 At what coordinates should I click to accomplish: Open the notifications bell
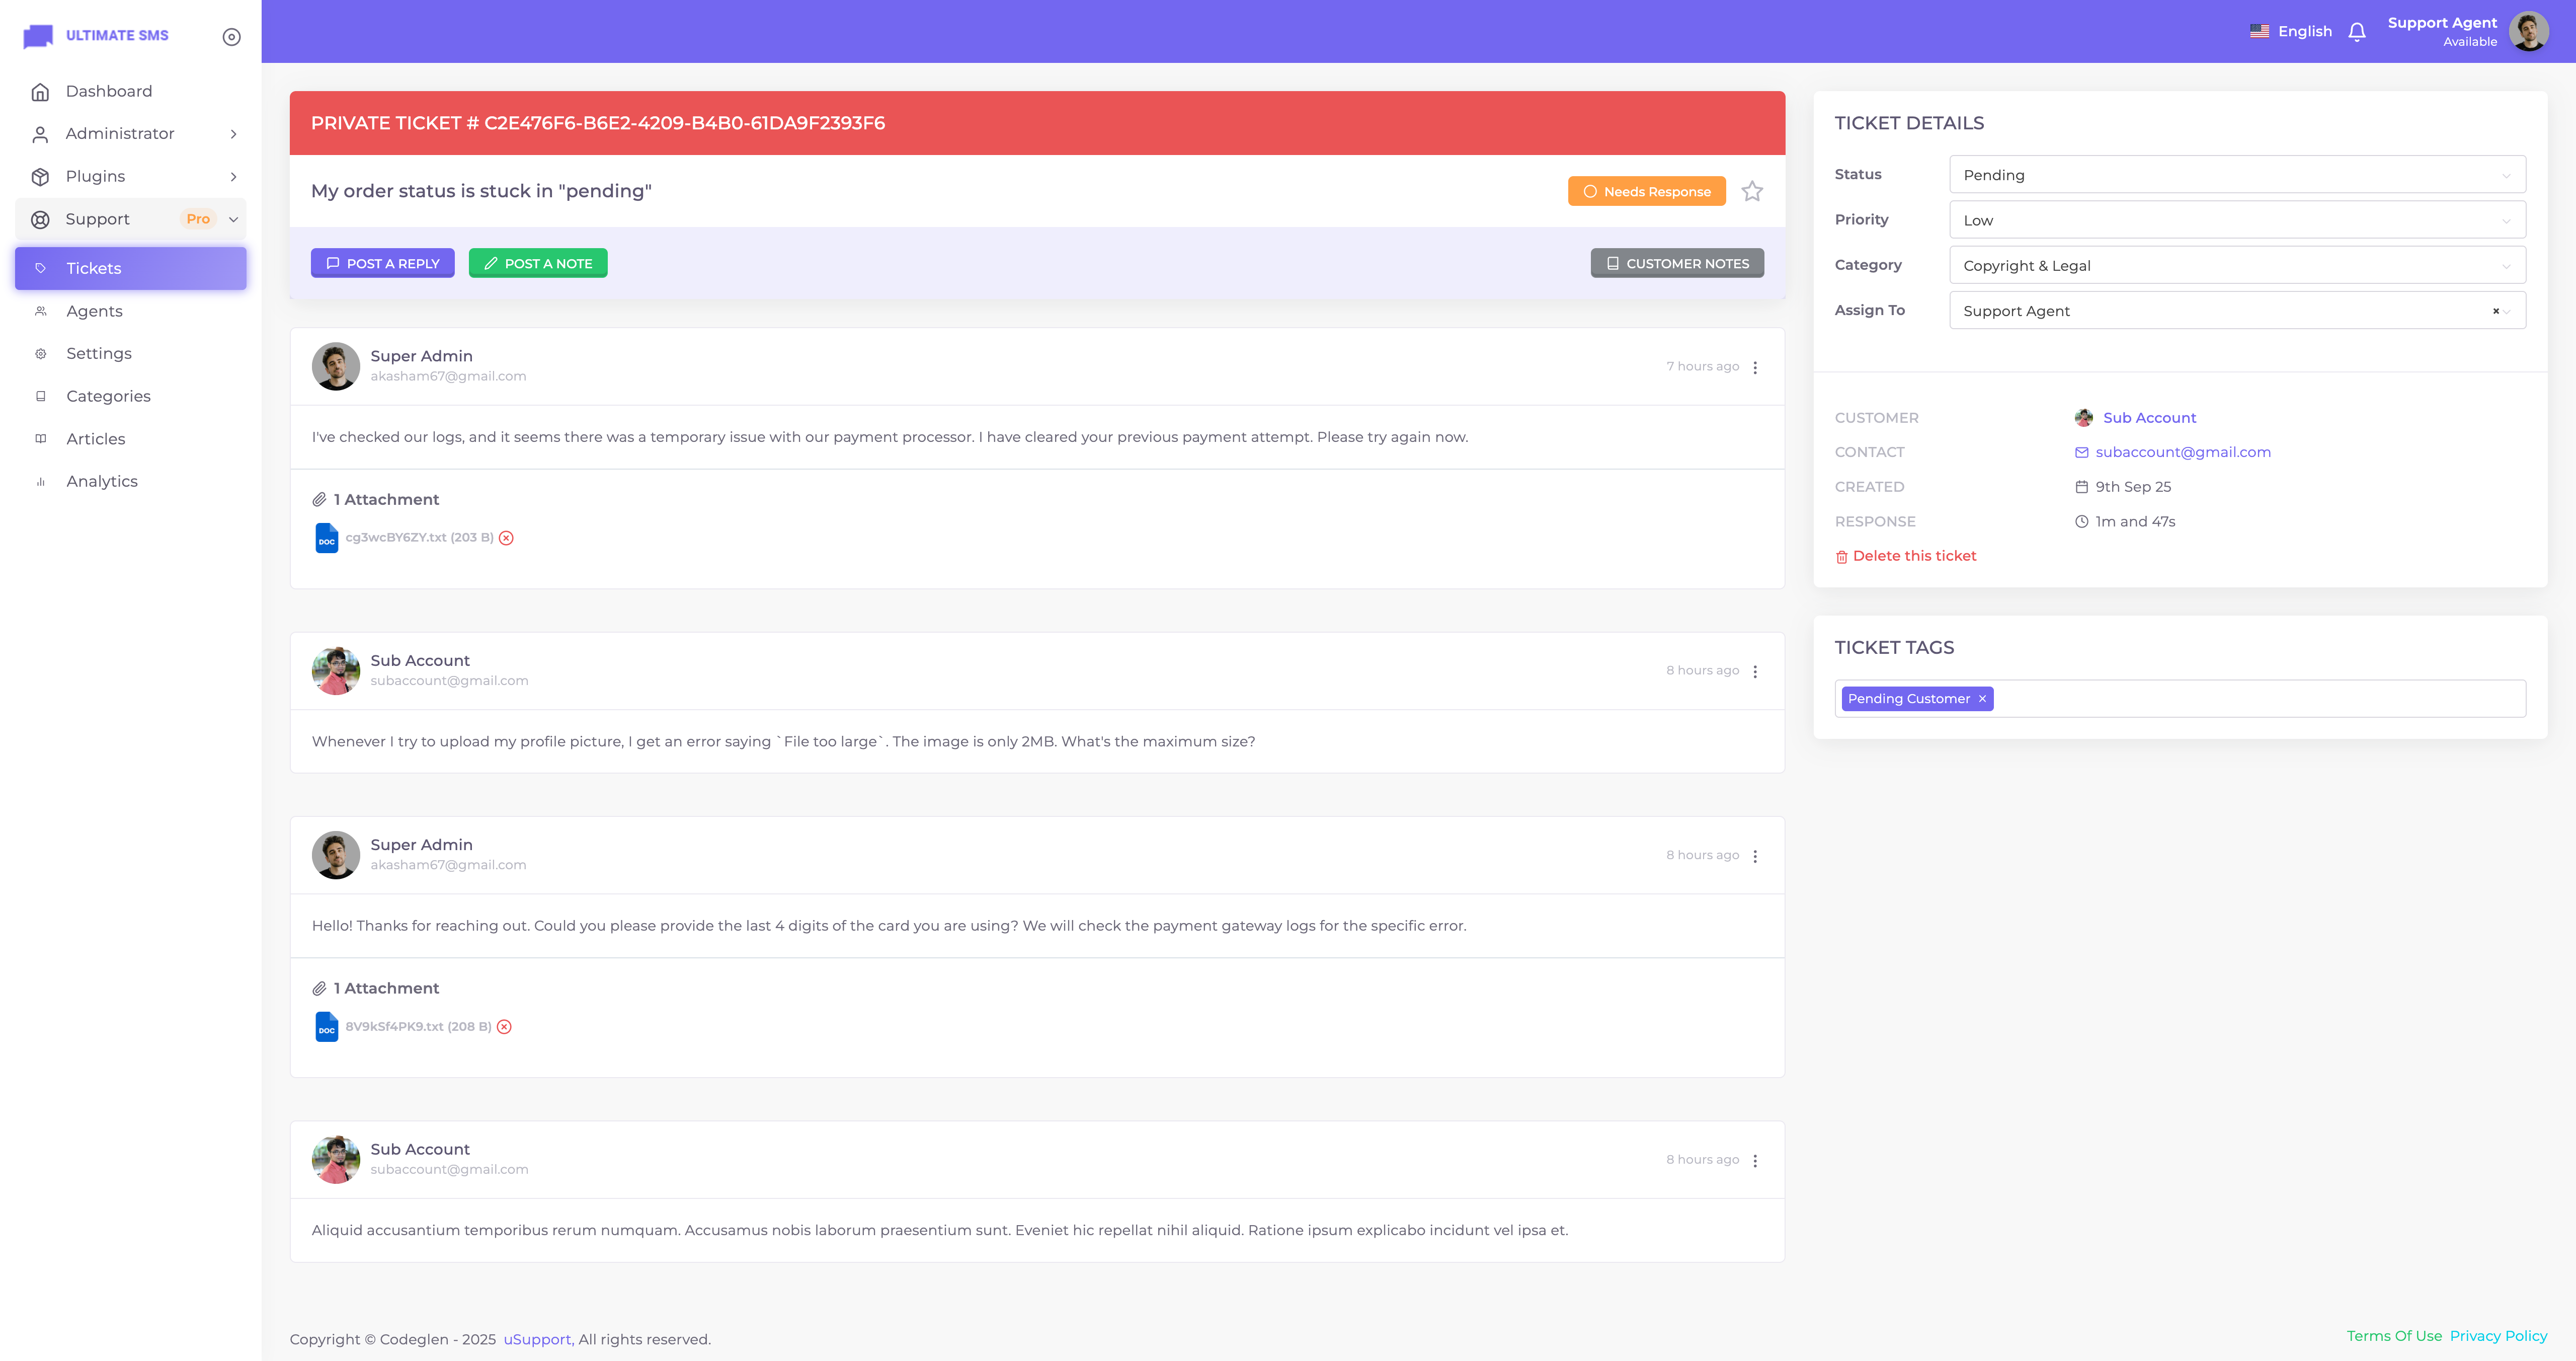pos(2357,32)
